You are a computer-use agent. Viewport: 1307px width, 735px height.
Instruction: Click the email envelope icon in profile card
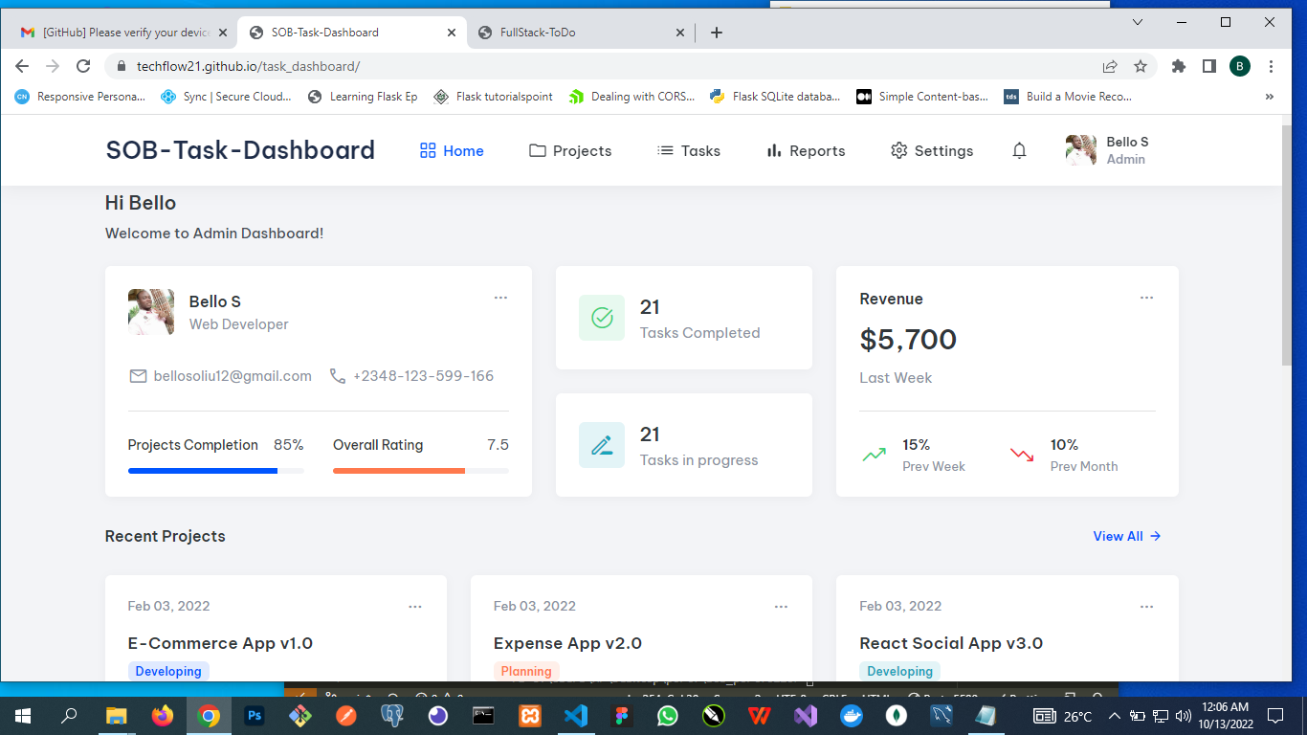coord(138,376)
